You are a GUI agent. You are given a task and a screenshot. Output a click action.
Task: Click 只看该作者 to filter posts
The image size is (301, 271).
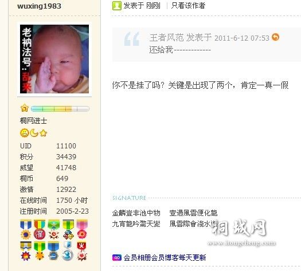[x=188, y=6]
